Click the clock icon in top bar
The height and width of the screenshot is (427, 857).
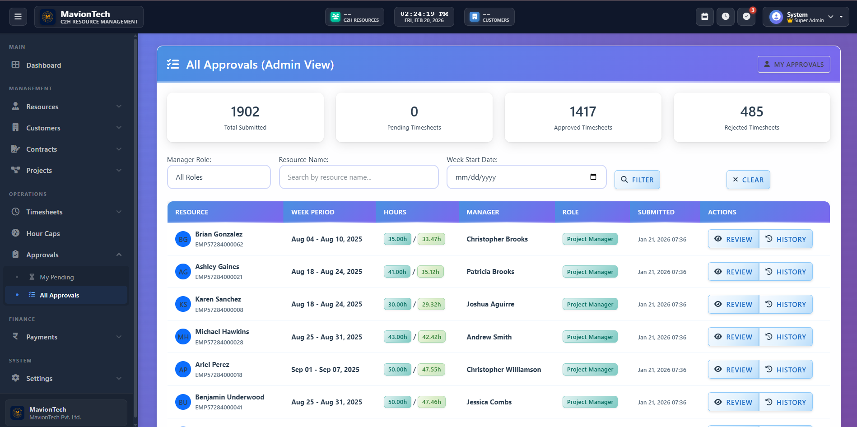(725, 17)
